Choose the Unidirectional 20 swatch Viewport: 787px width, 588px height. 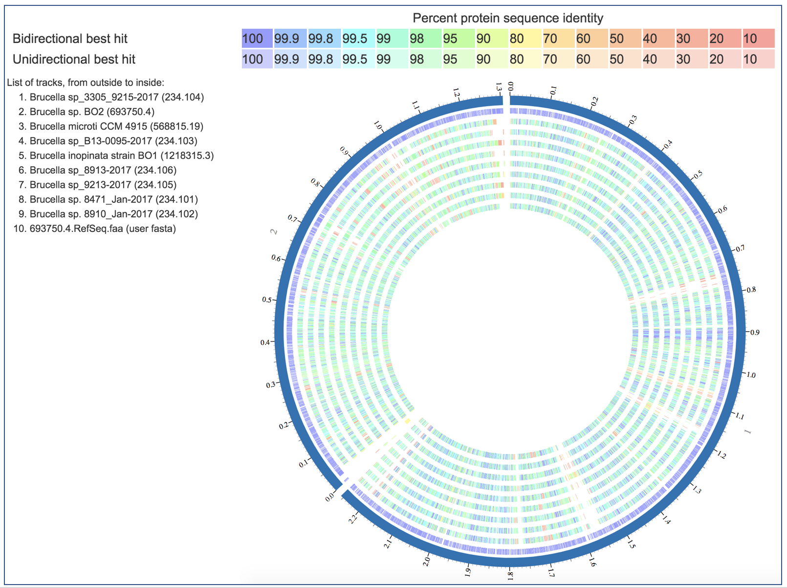point(725,59)
